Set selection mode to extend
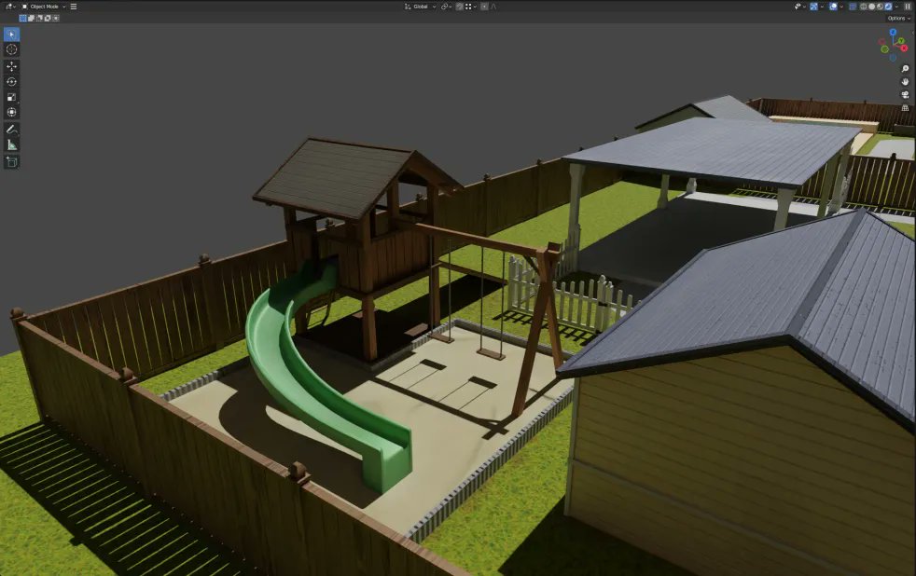 pos(31,18)
